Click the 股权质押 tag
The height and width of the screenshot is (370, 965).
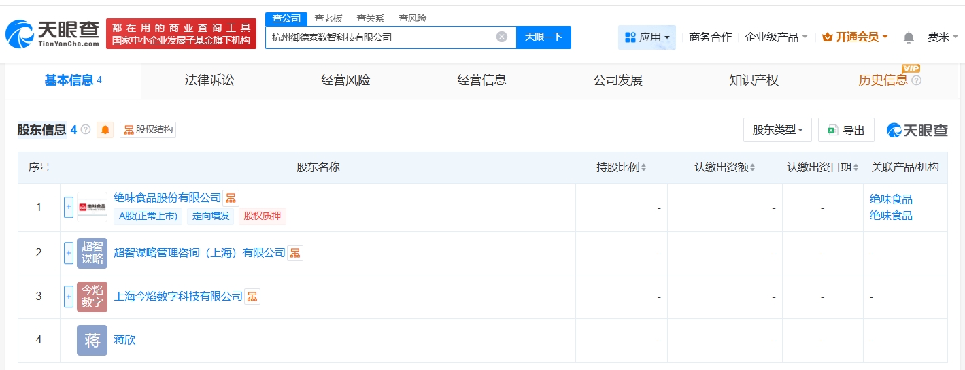click(262, 216)
